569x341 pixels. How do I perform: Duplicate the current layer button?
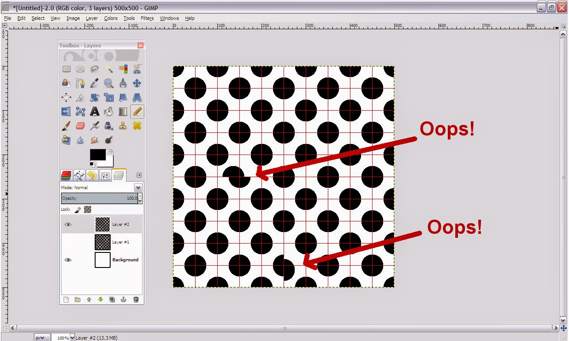coord(112,300)
